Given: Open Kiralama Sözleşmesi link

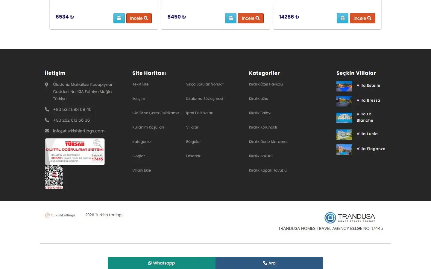Looking at the screenshot, I should [204, 99].
